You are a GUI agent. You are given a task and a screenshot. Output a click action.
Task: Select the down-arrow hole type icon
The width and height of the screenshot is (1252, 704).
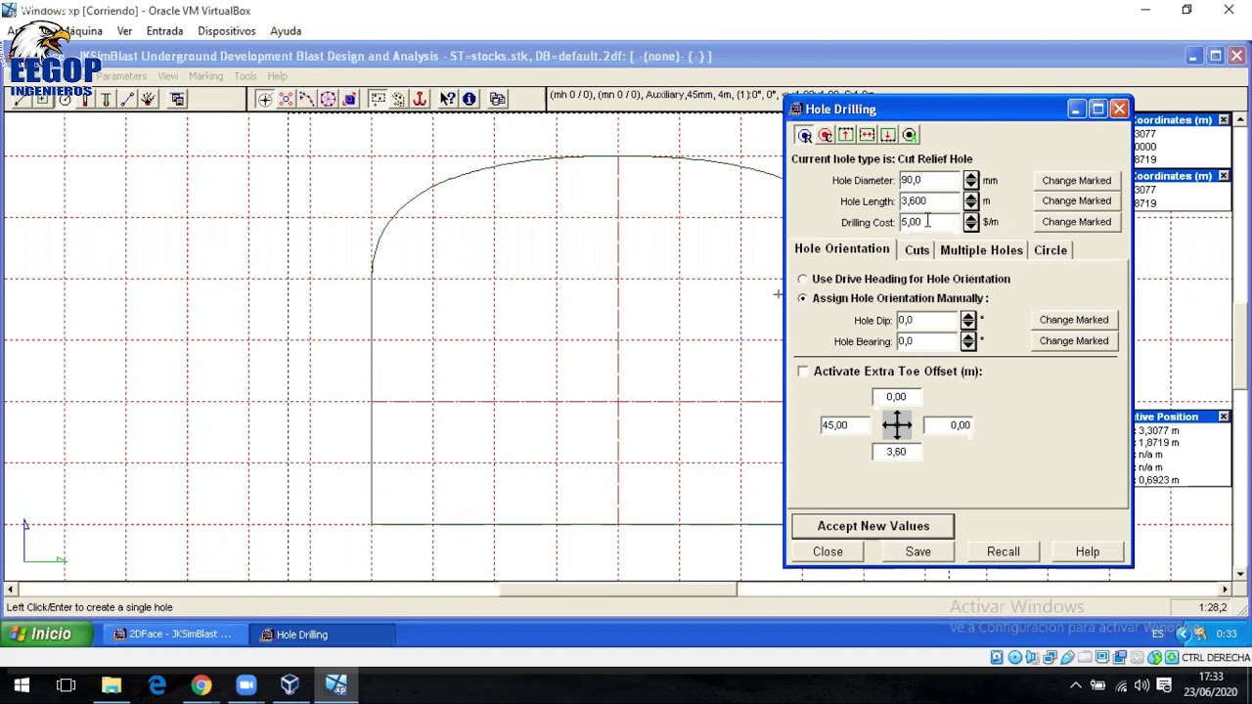pos(888,135)
